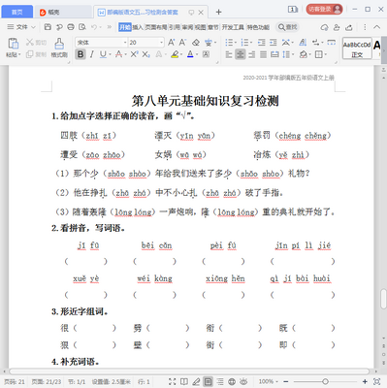Decrease font size with smaller A icon
This screenshot has height=388, width=387.
pos(182,42)
